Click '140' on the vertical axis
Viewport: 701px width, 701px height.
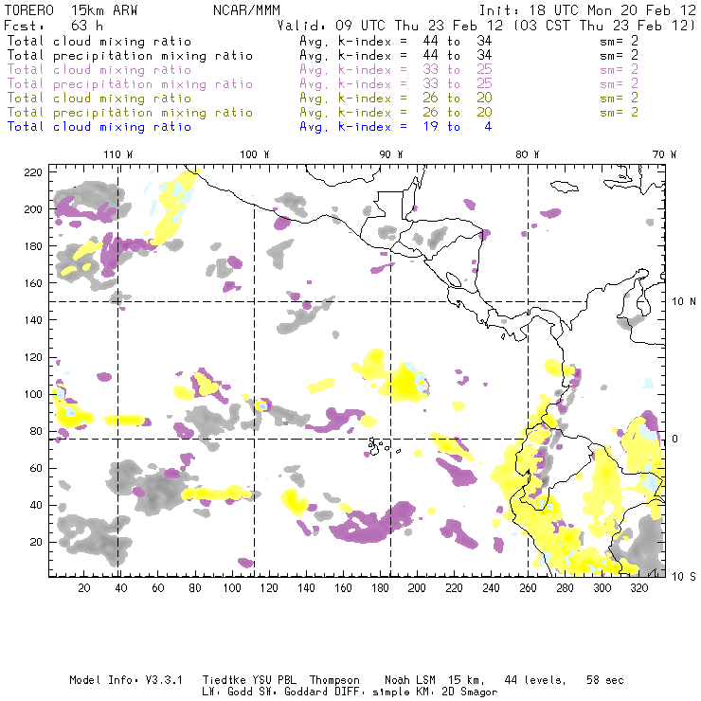[33, 320]
